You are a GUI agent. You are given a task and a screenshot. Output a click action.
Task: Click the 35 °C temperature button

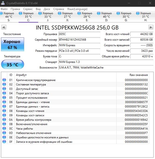coord(13,64)
